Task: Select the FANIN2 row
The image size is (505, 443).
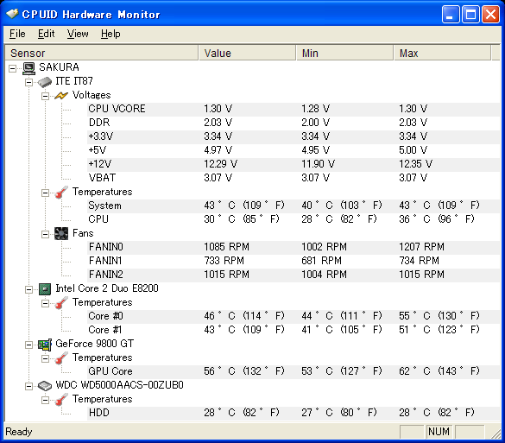Action: [294, 275]
